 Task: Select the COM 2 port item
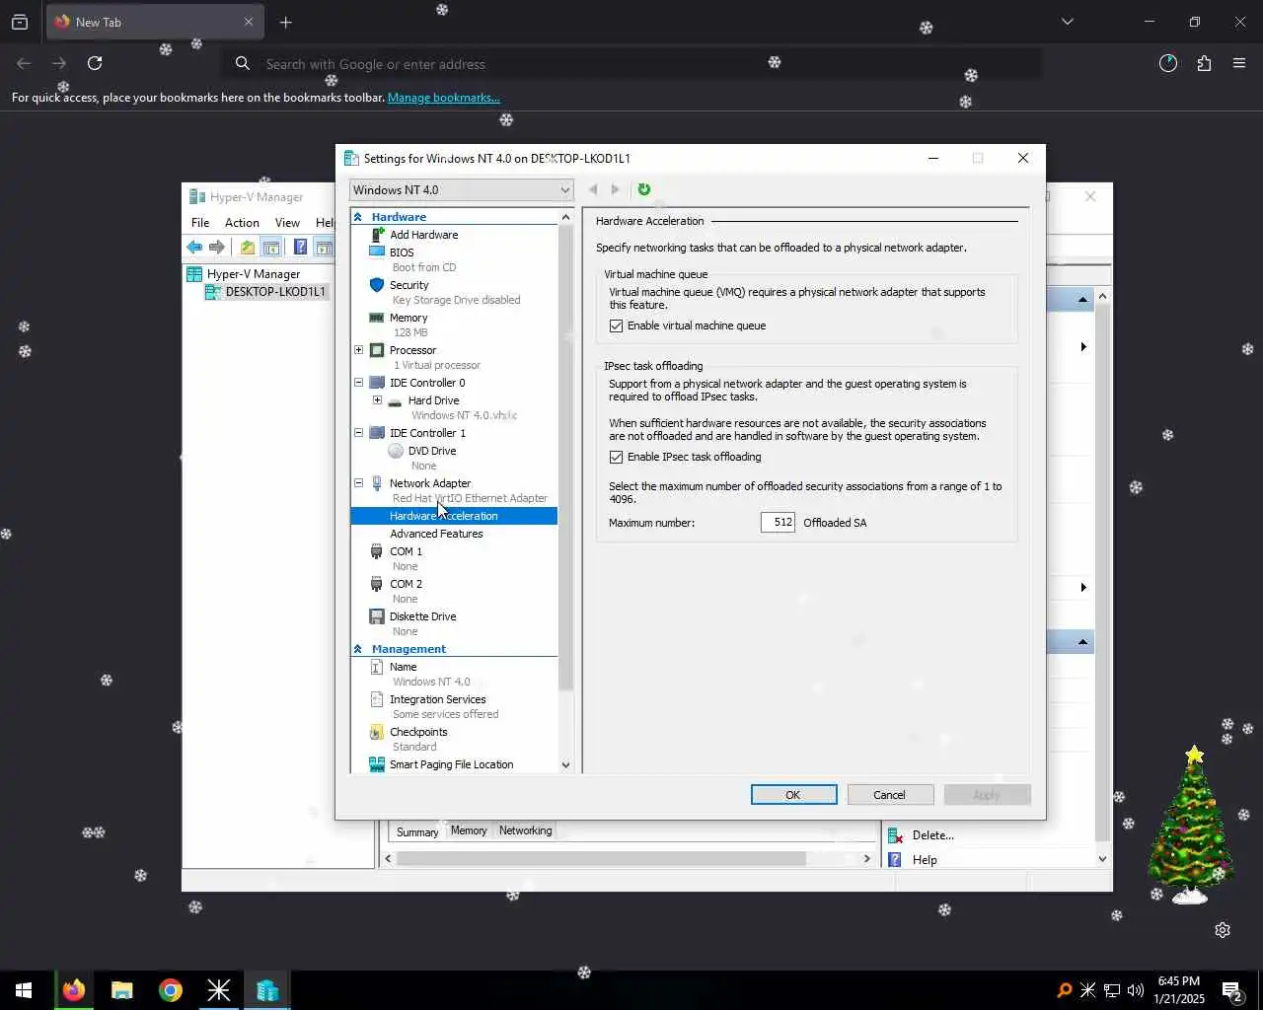tap(406, 584)
